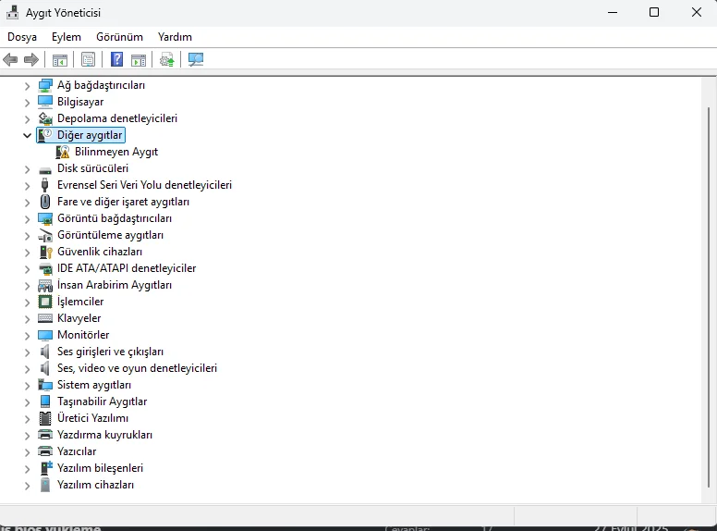Expand Depolama denetleyicileri chevron
This screenshot has height=531, width=717.
(27, 119)
